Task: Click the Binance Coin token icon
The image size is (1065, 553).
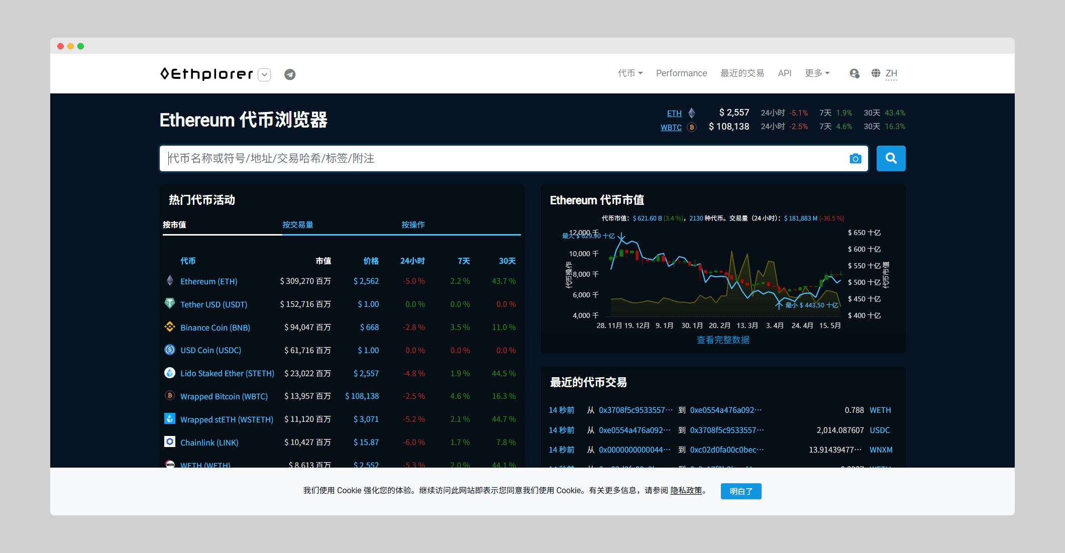Action: (x=170, y=326)
